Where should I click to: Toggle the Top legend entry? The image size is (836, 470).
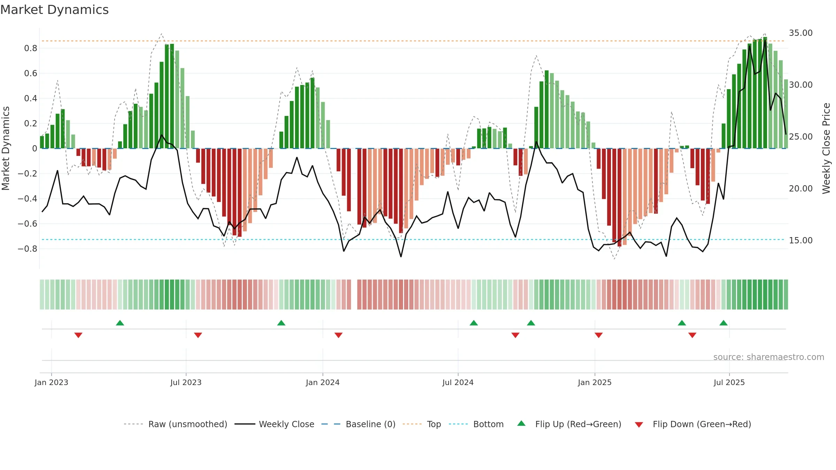coord(422,424)
